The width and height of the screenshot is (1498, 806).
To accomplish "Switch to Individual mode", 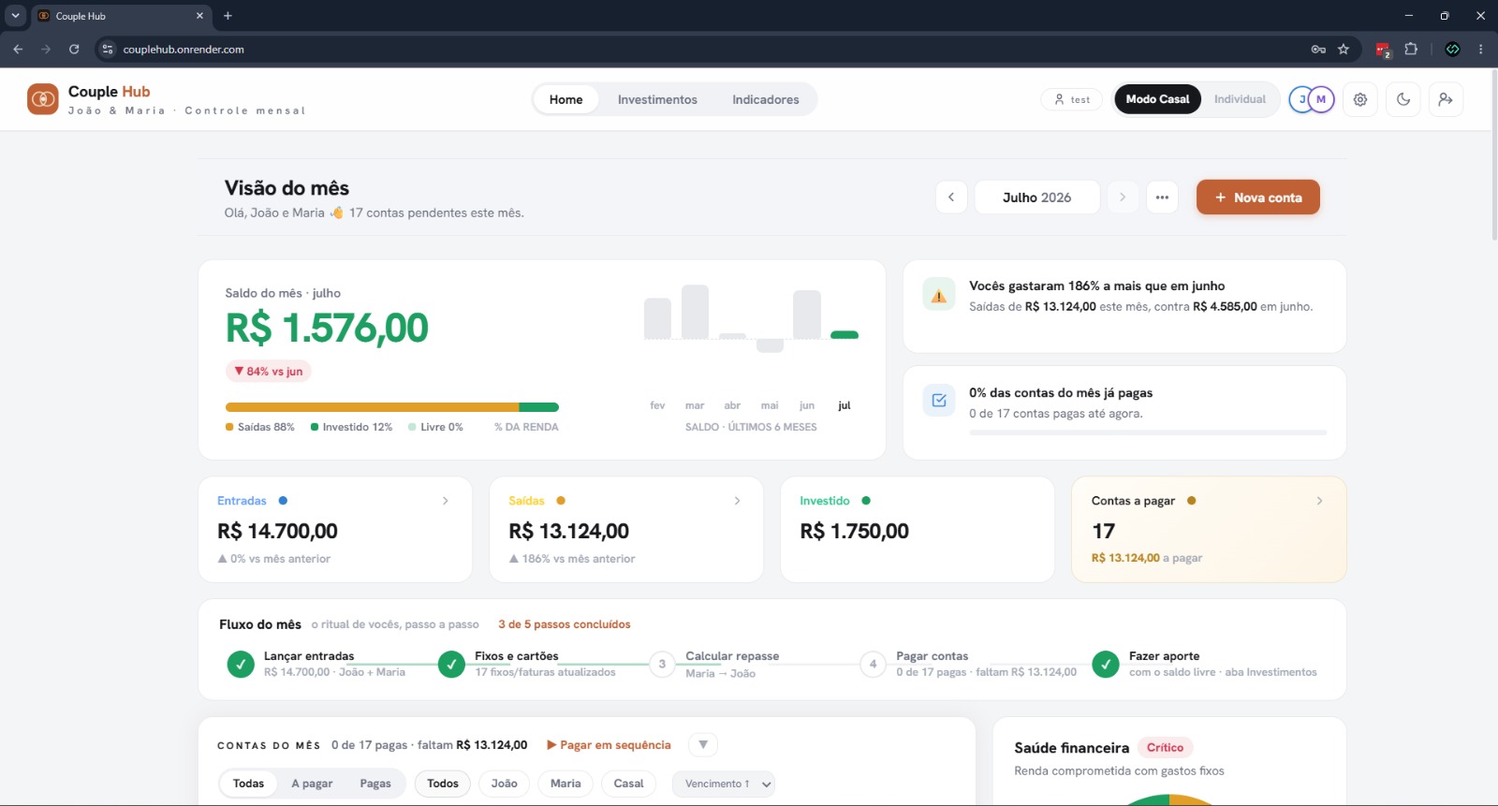I will (1240, 99).
